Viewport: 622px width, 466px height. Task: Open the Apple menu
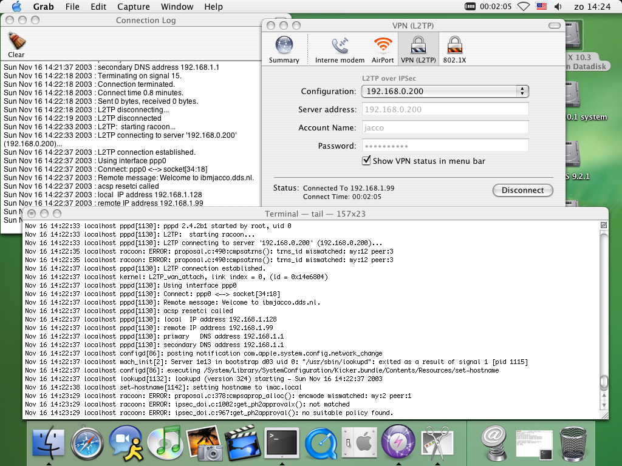[x=16, y=6]
